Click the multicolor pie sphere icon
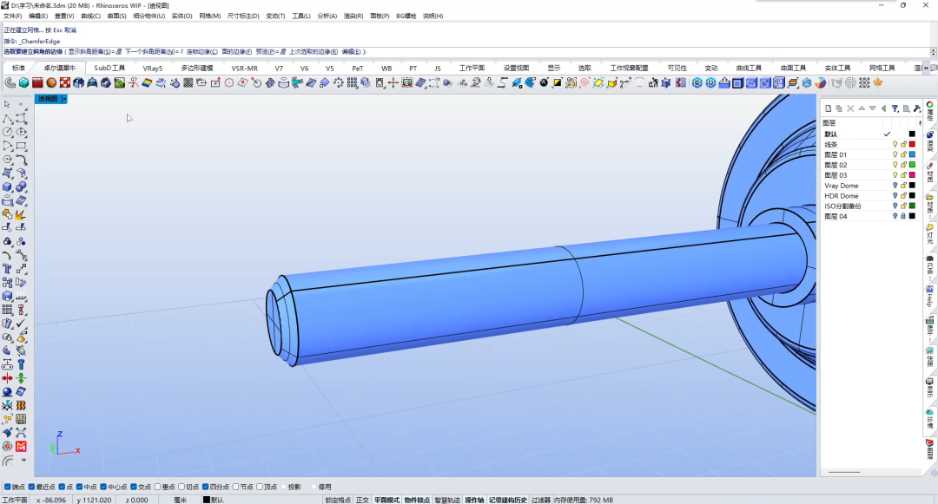938x504 pixels. 821,83
